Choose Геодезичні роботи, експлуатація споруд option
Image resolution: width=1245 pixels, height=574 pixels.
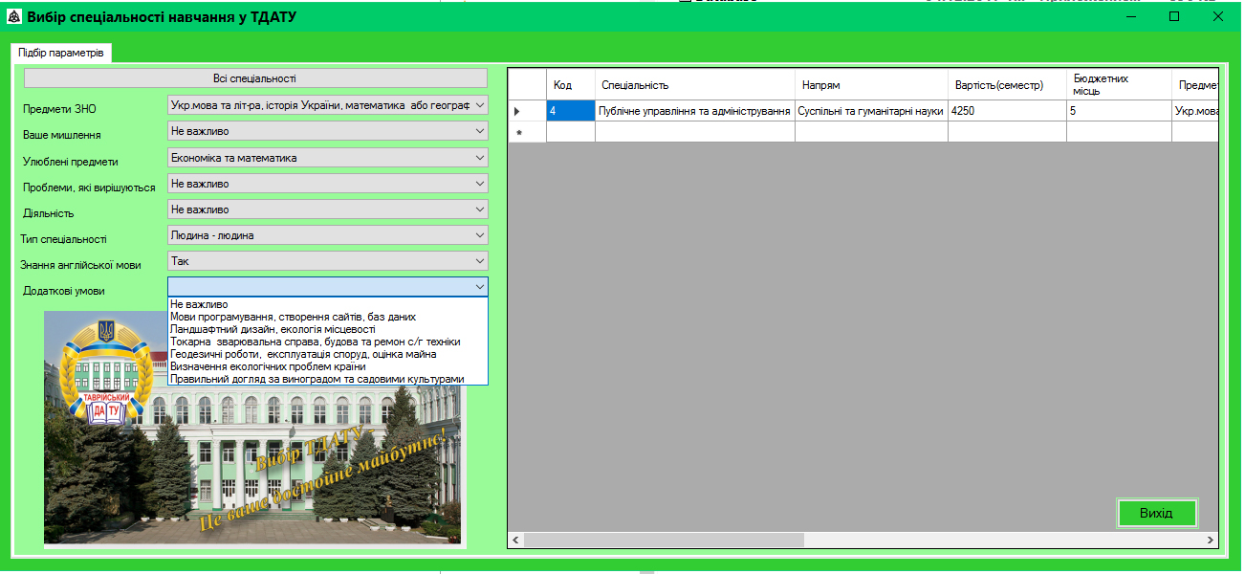328,354
